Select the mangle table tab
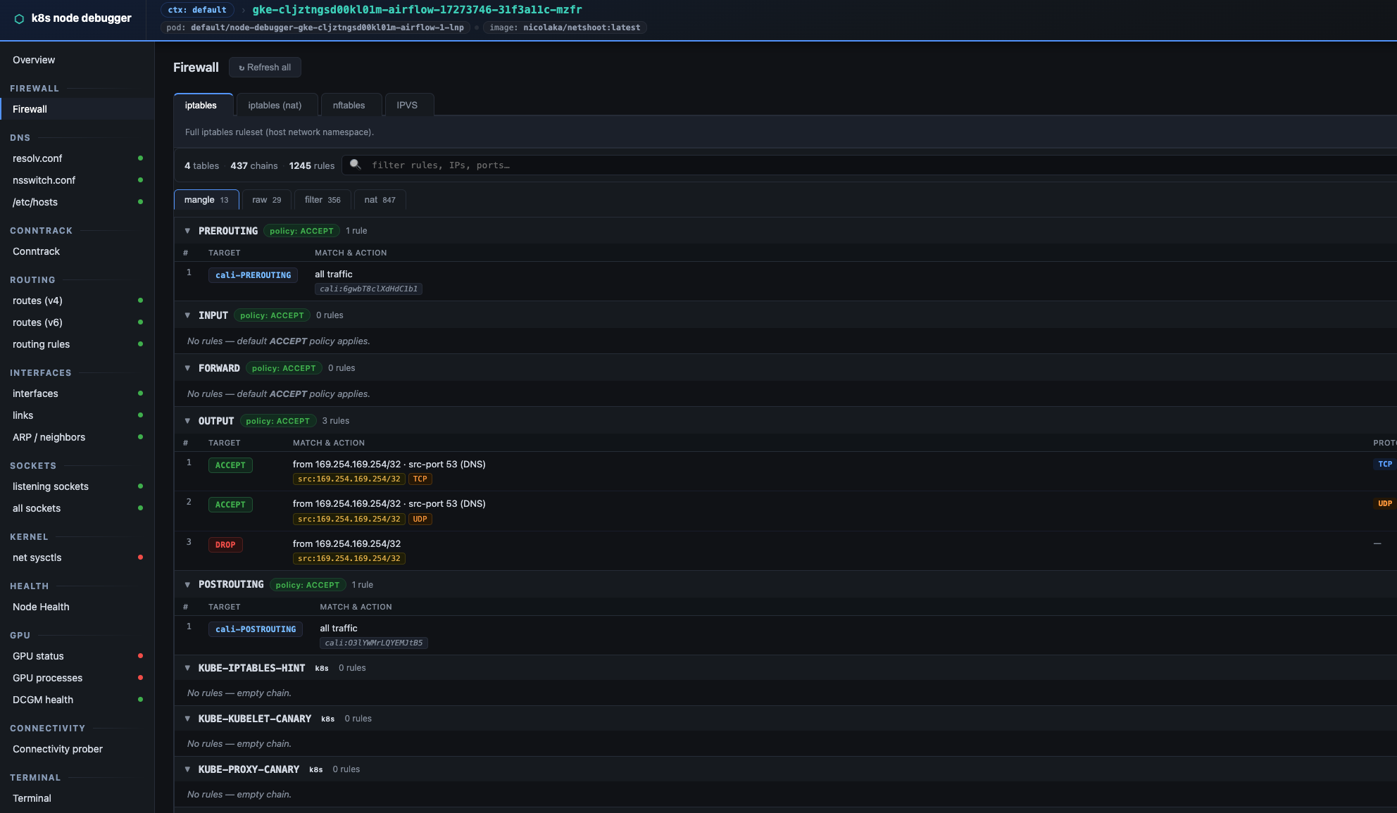The image size is (1397, 813). 206,200
